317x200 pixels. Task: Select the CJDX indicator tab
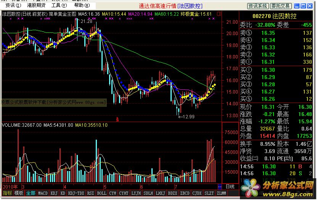[197, 193]
